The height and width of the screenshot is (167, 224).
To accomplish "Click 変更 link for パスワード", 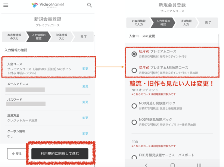I will click(85, 102).
